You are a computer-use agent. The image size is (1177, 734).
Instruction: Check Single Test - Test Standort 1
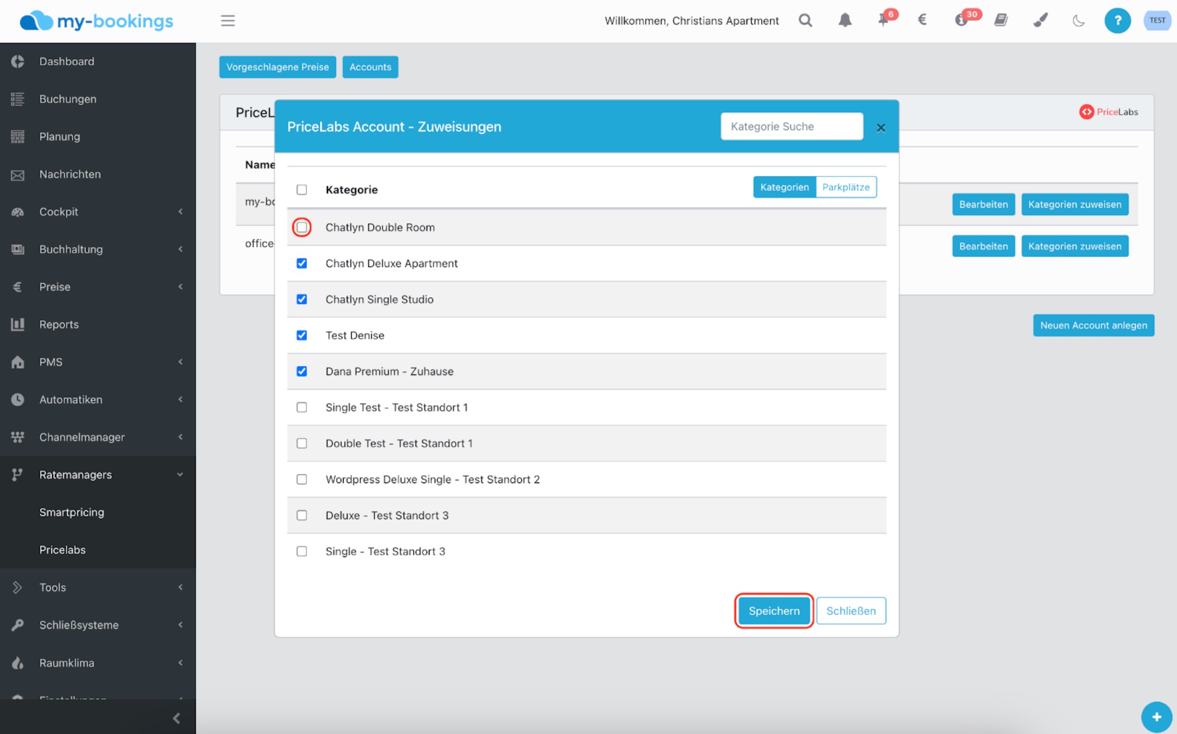tap(302, 407)
